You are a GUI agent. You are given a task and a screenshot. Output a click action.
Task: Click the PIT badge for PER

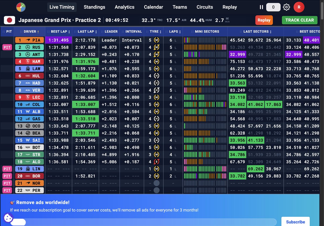point(7,190)
